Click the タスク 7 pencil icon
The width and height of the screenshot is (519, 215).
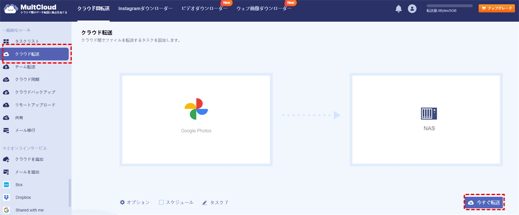pos(205,202)
